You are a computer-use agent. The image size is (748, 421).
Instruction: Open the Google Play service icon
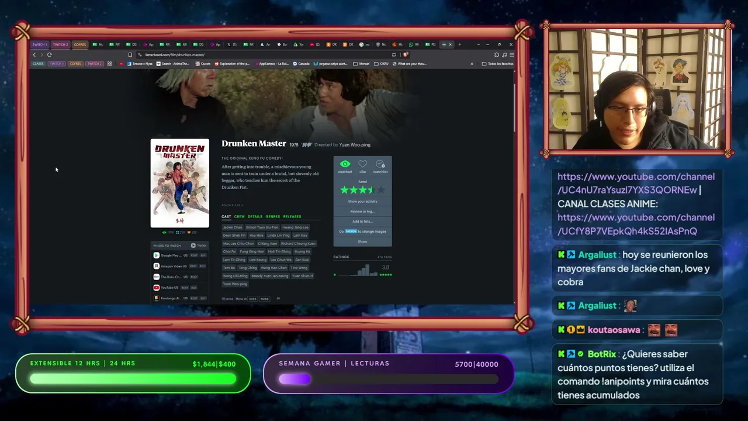pyautogui.click(x=156, y=256)
